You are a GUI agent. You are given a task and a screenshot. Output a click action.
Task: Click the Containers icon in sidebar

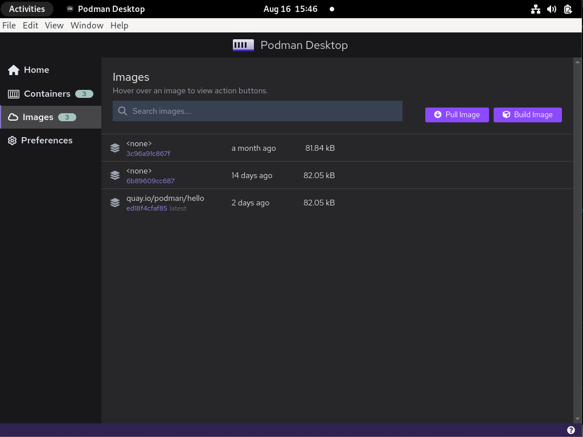tap(14, 94)
